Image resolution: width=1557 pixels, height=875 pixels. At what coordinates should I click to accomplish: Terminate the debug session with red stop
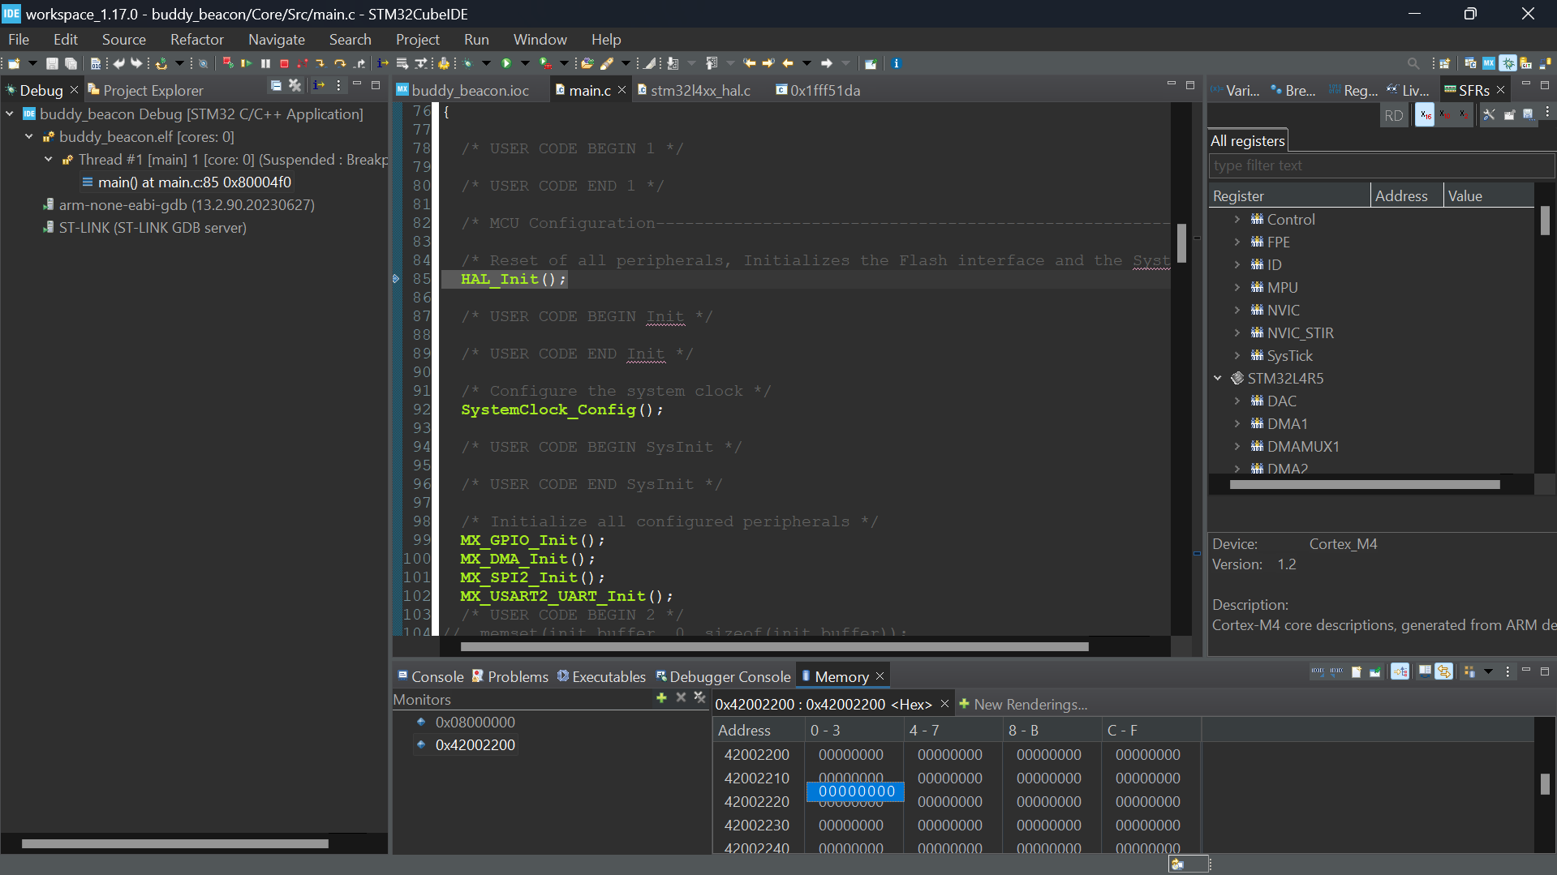click(284, 63)
